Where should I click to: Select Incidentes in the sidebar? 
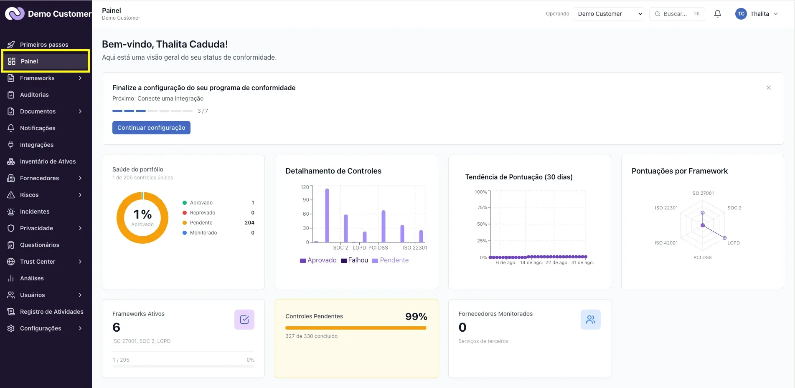pos(46,212)
